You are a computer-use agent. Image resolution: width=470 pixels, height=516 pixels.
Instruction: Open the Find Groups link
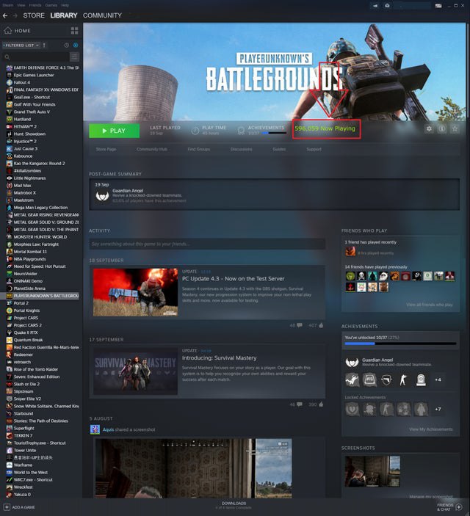click(x=198, y=149)
